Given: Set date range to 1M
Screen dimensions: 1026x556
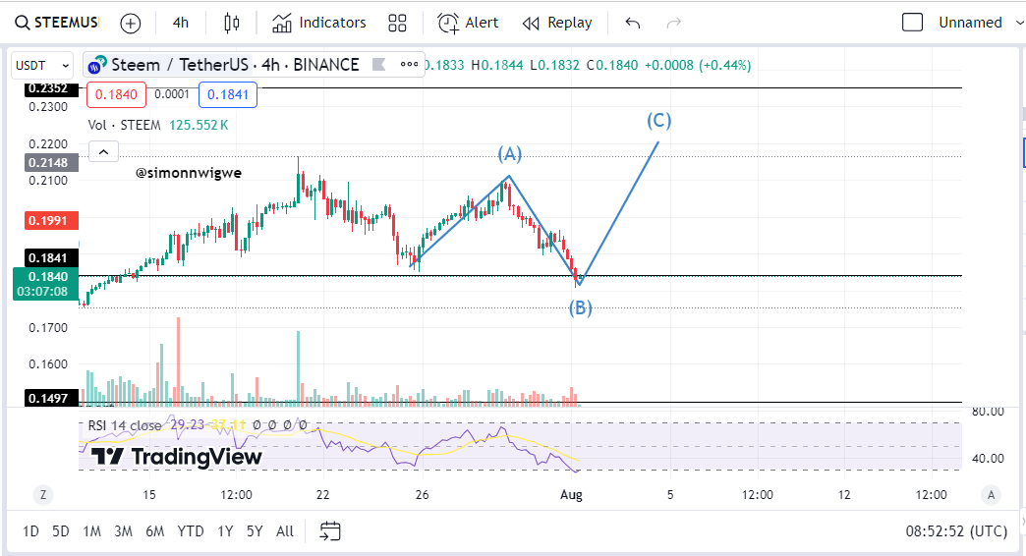Looking at the screenshot, I should pyautogui.click(x=91, y=531).
